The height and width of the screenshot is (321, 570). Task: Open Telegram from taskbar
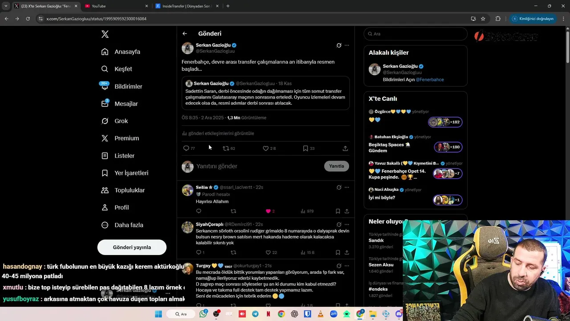pyautogui.click(x=255, y=314)
